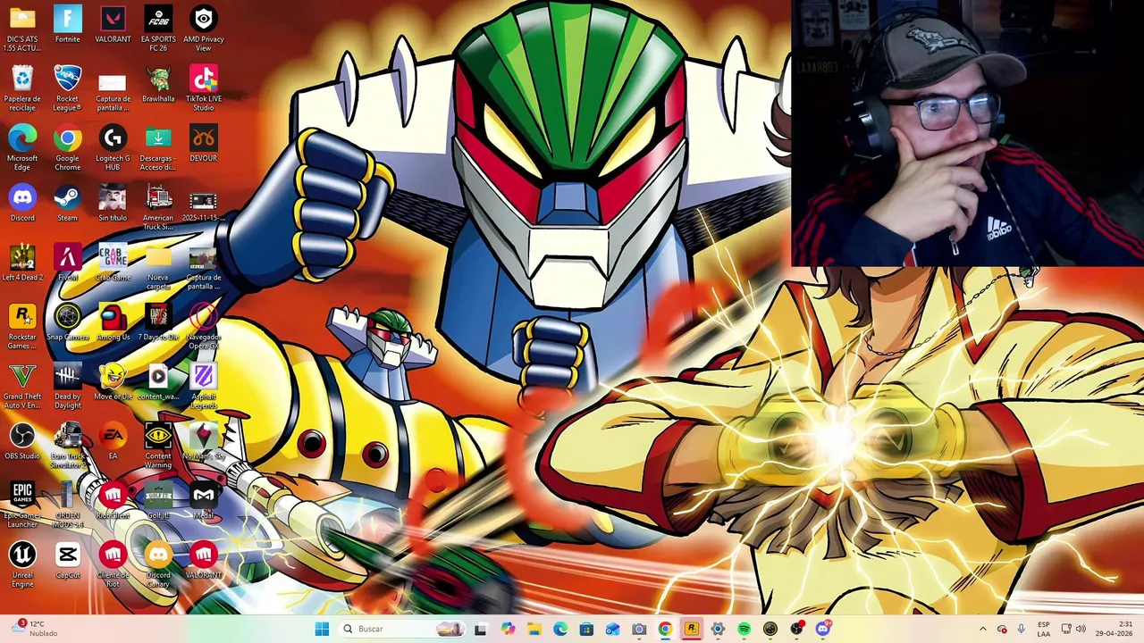Launch Golf It! shortcut
1144x643 pixels.
(158, 502)
